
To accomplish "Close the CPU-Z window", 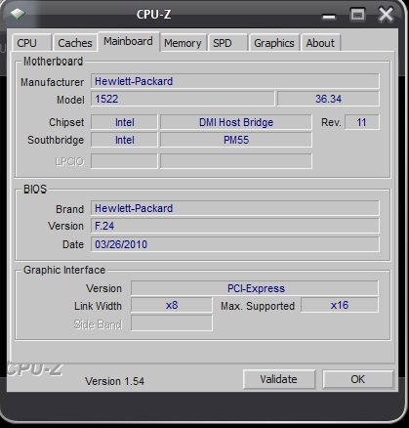I will point(387,15).
